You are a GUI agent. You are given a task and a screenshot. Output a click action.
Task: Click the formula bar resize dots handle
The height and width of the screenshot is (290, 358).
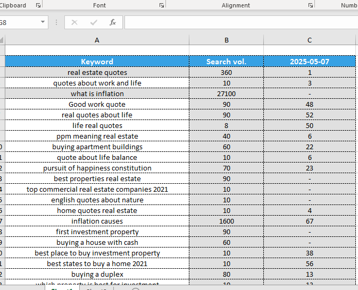pyautogui.click(x=57, y=22)
